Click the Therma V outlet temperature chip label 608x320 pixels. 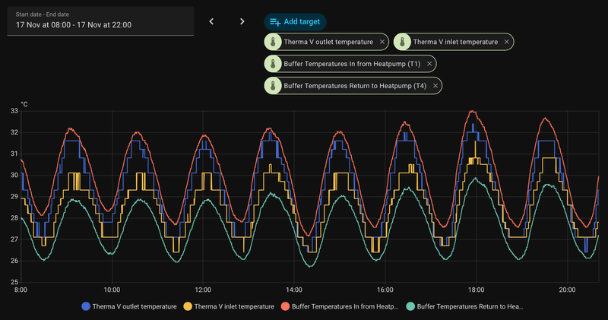coord(328,42)
